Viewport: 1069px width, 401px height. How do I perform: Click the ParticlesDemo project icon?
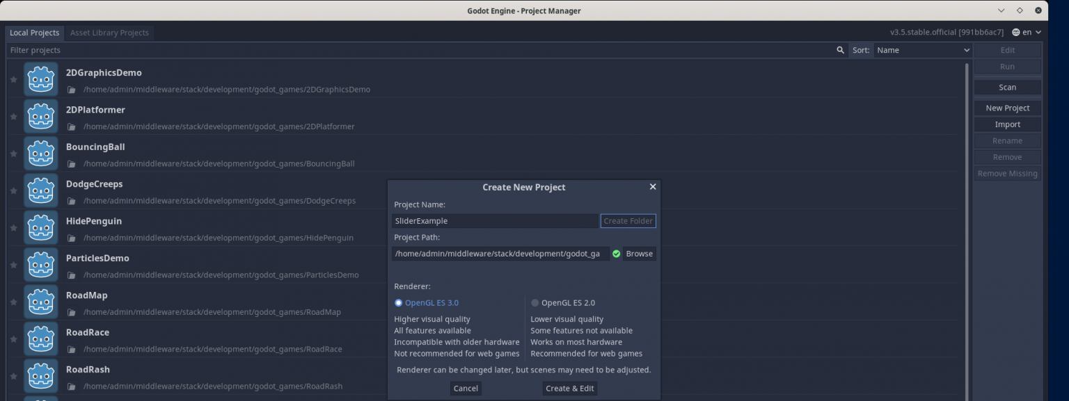pyautogui.click(x=41, y=265)
